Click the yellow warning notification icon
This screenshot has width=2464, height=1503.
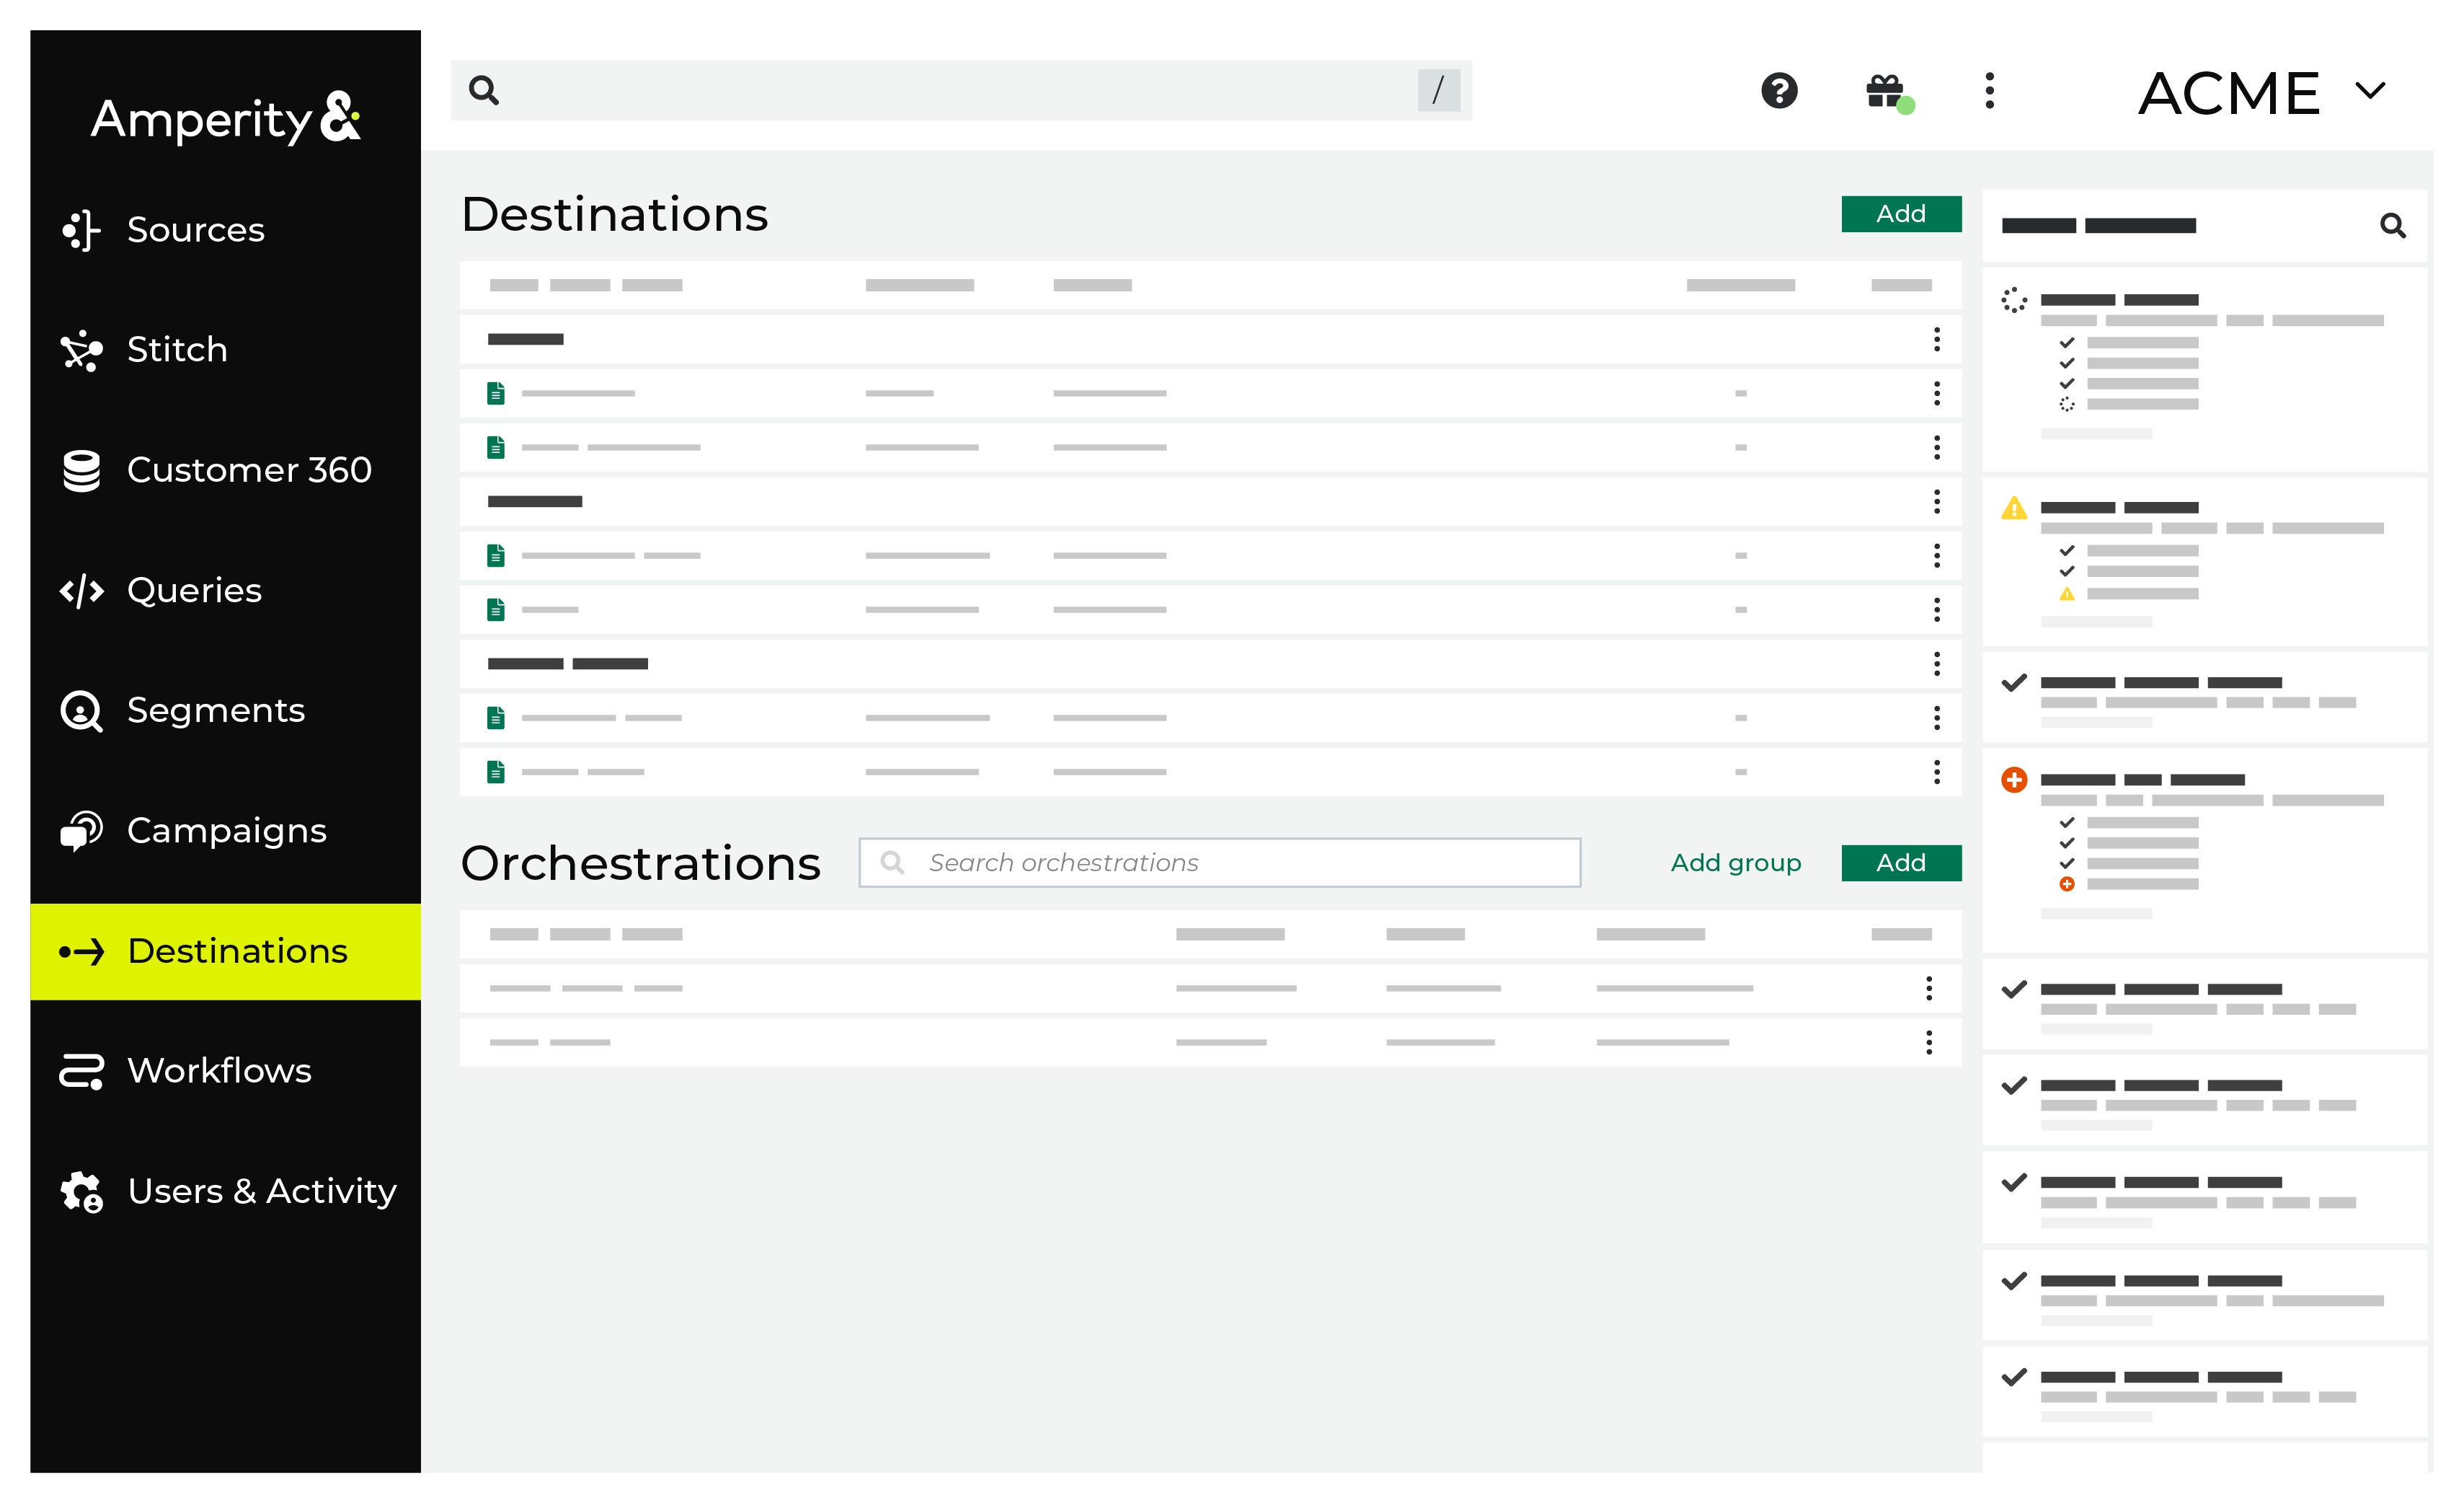click(x=2014, y=508)
